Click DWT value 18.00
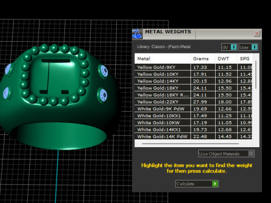 tap(225, 102)
